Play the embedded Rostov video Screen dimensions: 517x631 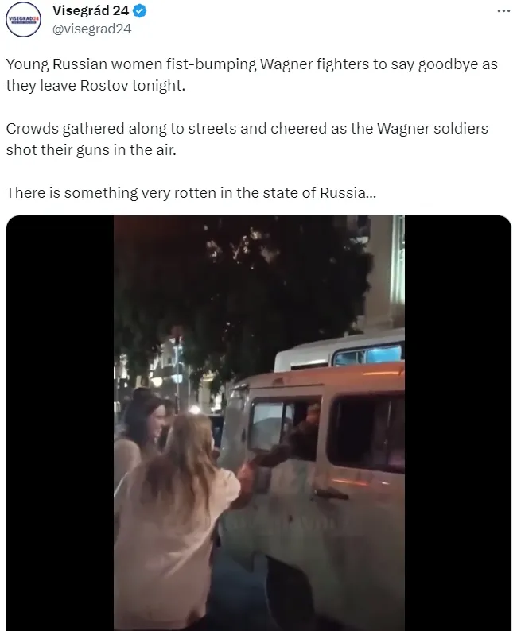click(259, 423)
